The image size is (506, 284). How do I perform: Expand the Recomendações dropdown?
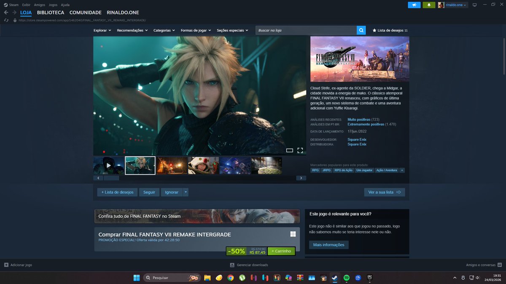click(132, 30)
